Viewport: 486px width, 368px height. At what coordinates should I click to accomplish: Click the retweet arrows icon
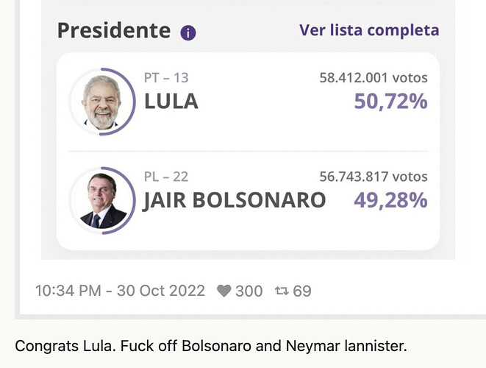click(282, 291)
